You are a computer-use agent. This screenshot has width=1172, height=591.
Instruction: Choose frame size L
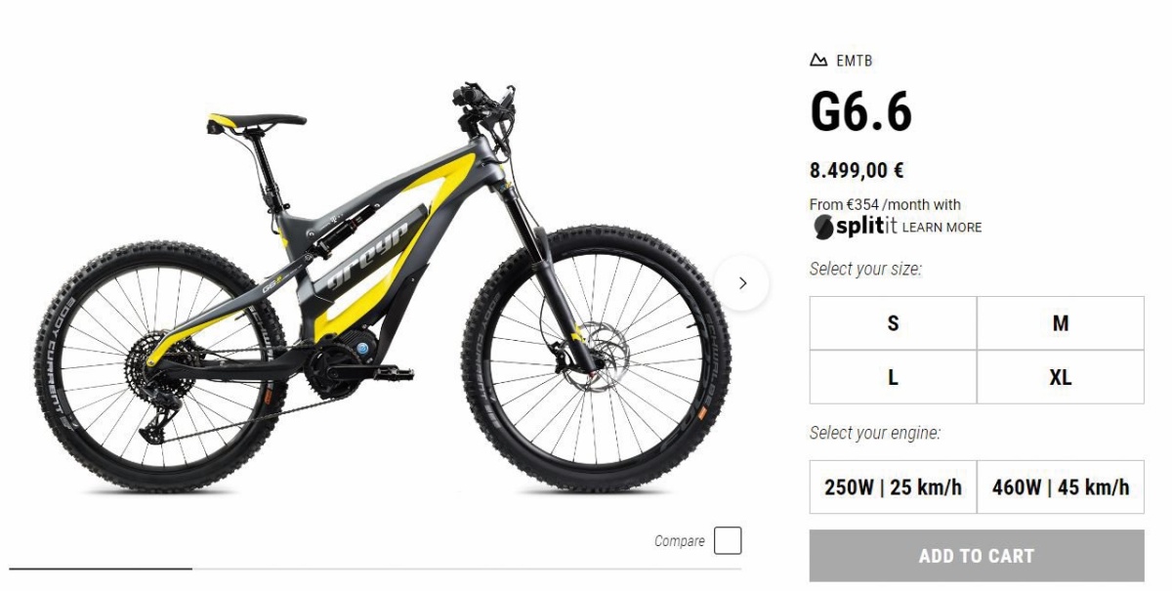(893, 377)
